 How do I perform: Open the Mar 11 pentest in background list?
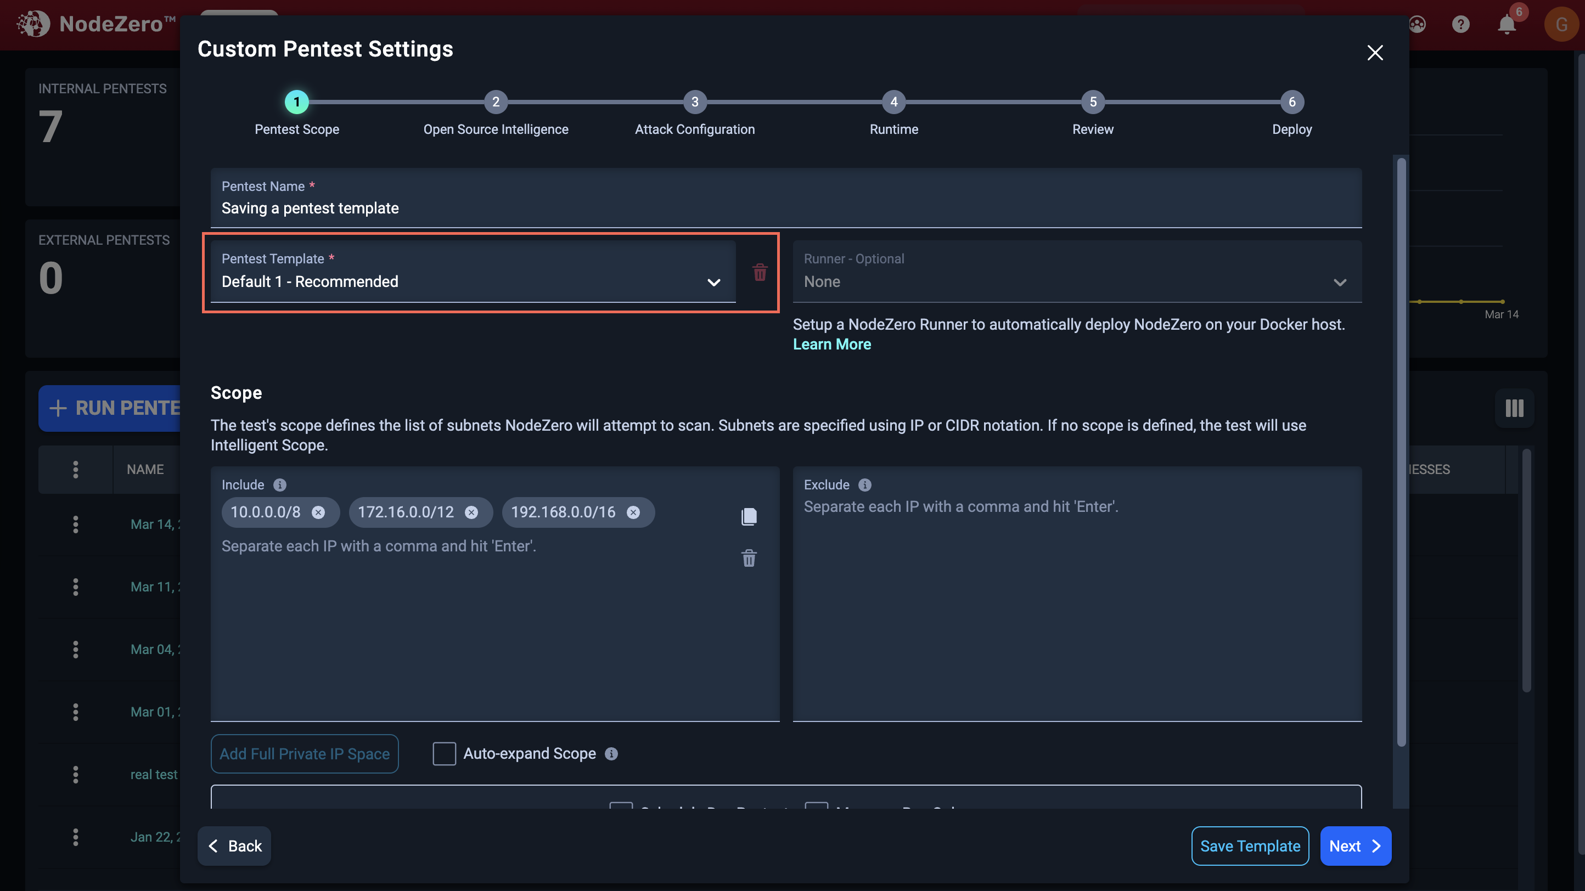(x=156, y=587)
